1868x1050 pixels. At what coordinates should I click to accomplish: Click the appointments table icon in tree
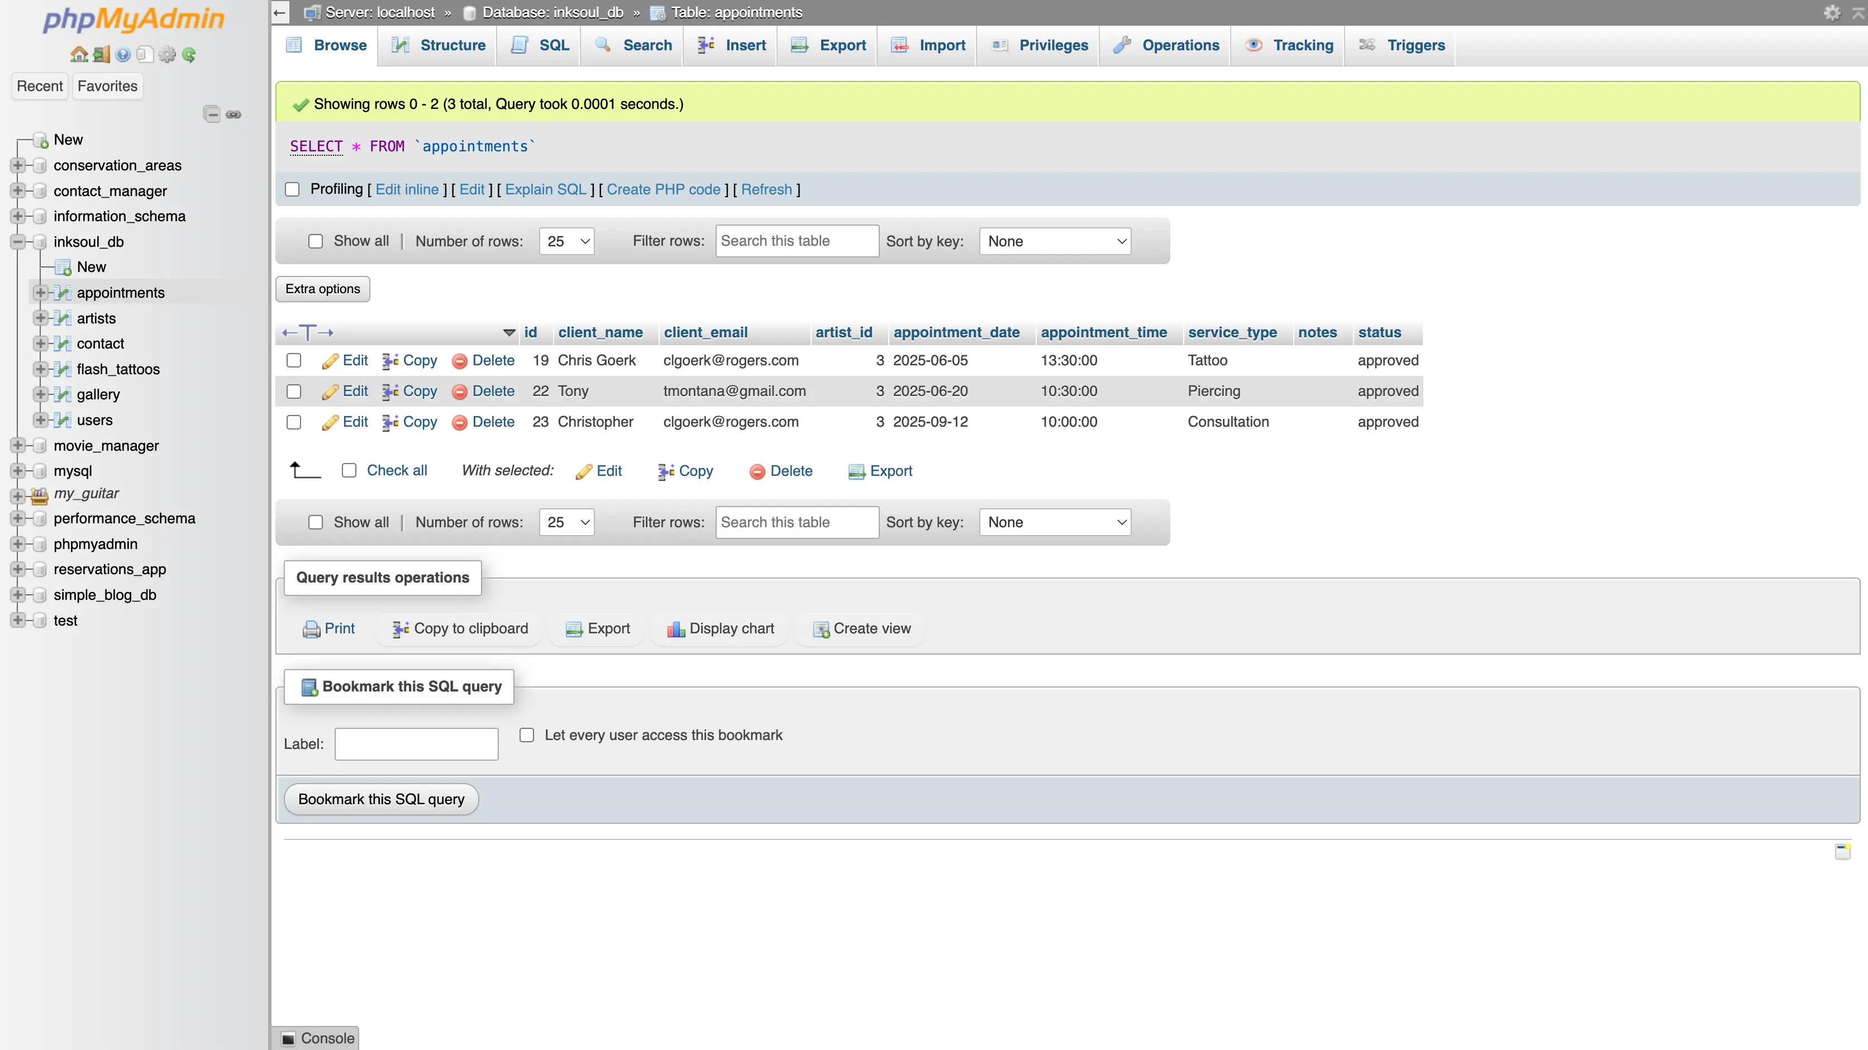[x=63, y=293]
